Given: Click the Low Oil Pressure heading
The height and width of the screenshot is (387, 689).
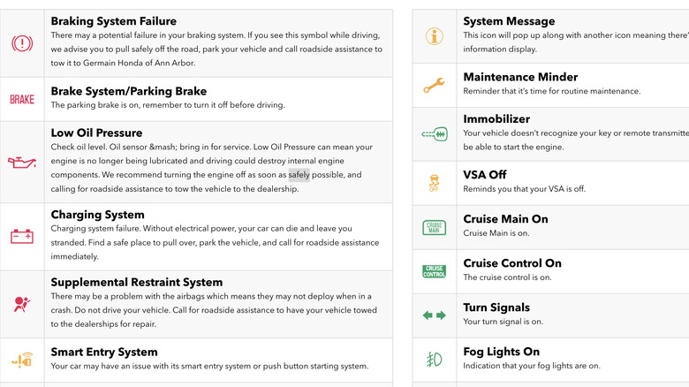Looking at the screenshot, I should pyautogui.click(x=96, y=133).
